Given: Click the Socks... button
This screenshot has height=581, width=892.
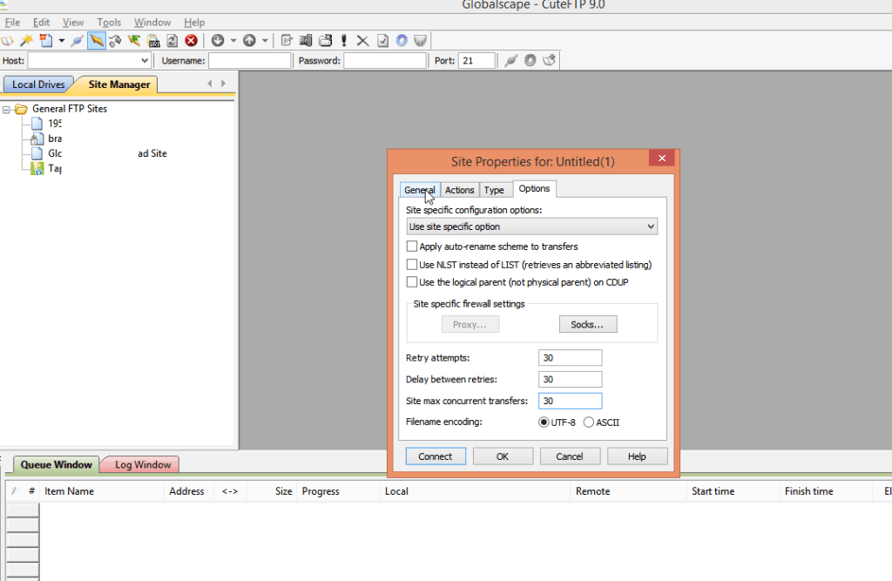Looking at the screenshot, I should pyautogui.click(x=587, y=324).
